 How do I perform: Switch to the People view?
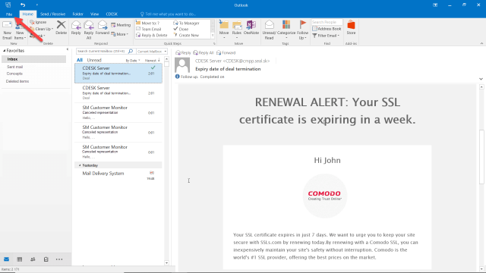click(x=33, y=259)
